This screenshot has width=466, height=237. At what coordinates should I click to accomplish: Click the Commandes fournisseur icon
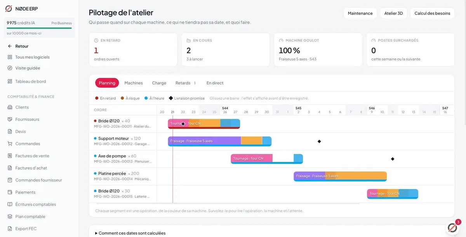10,180
